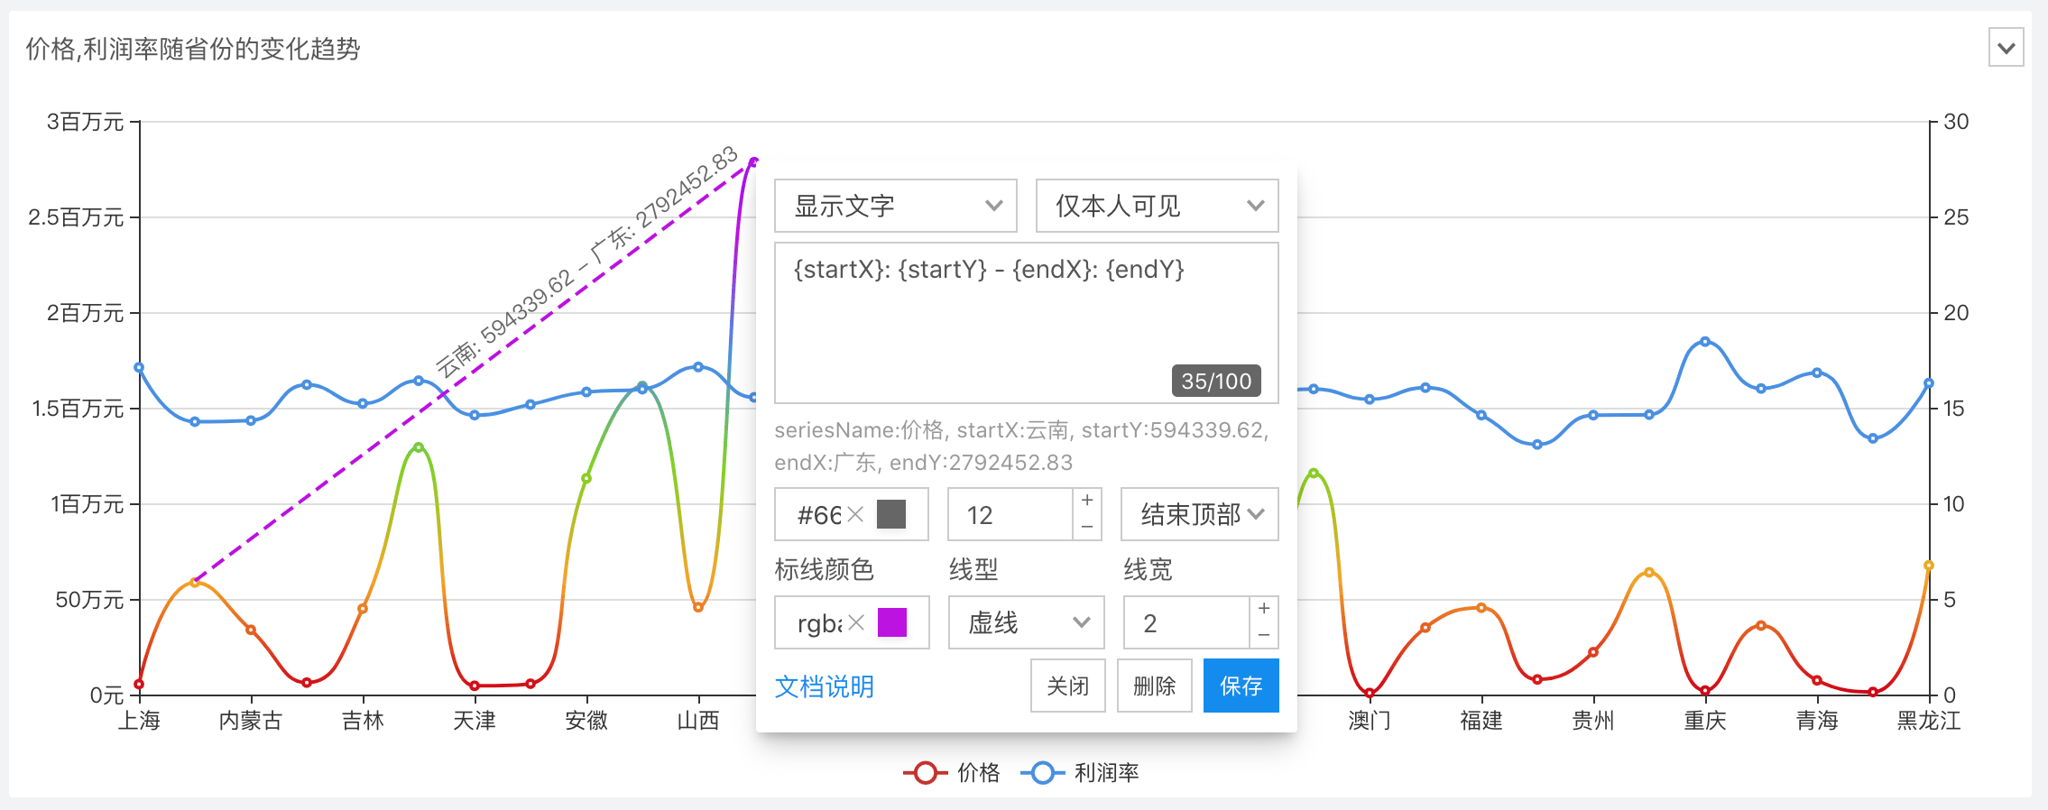2048x810 pixels.
Task: Pick the gray text color swatch
Action: tap(891, 515)
